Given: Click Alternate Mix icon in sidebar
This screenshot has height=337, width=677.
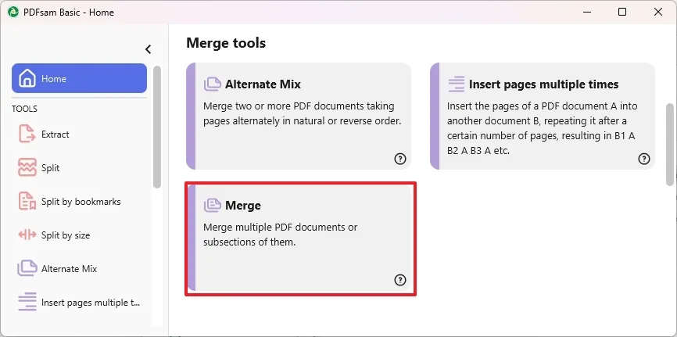Looking at the screenshot, I should pyautogui.click(x=27, y=269).
